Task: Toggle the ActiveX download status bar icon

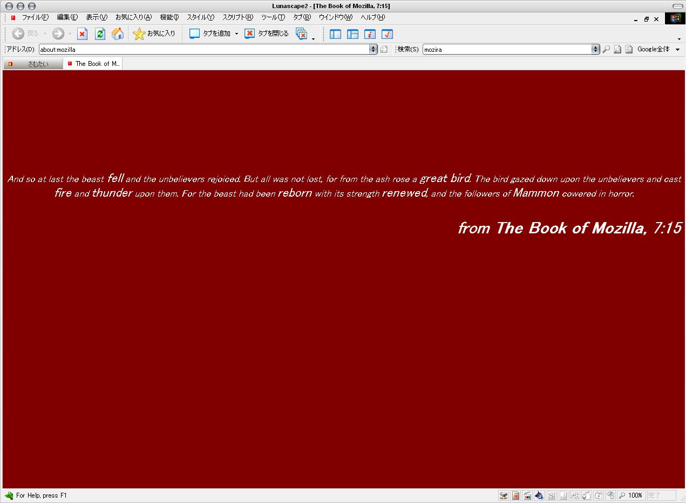Action: click(575, 495)
